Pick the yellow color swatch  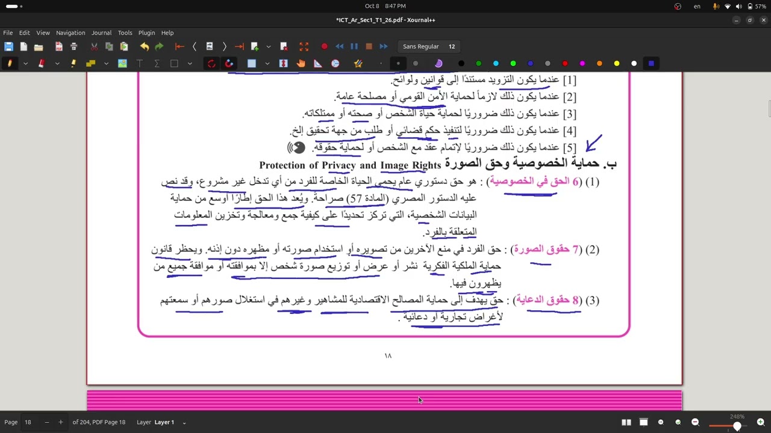[617, 63]
